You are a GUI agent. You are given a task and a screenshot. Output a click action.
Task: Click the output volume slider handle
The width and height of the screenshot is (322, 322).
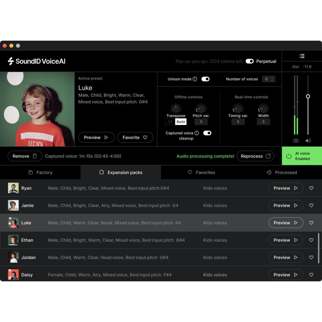point(308,96)
